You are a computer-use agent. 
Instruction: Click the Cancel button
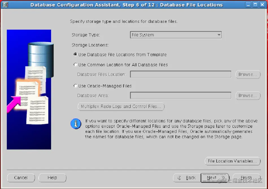(21, 178)
